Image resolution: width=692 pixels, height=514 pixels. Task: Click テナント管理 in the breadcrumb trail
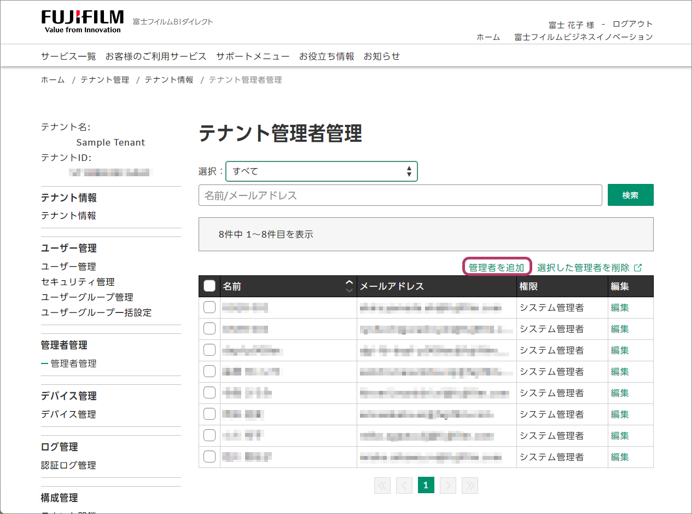105,80
